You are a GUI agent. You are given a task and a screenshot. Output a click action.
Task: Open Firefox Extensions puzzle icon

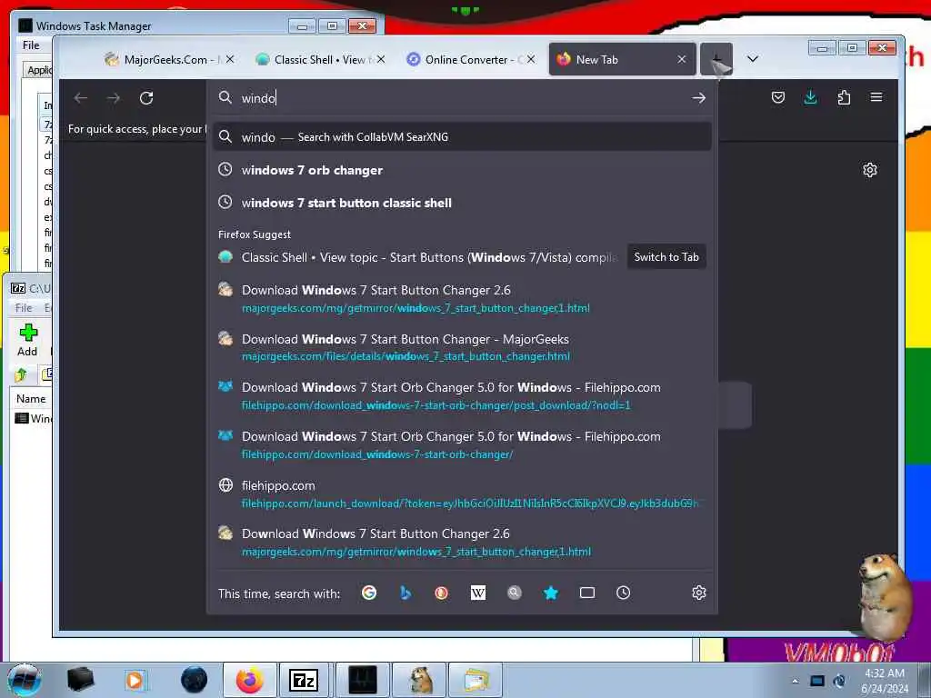(x=844, y=97)
